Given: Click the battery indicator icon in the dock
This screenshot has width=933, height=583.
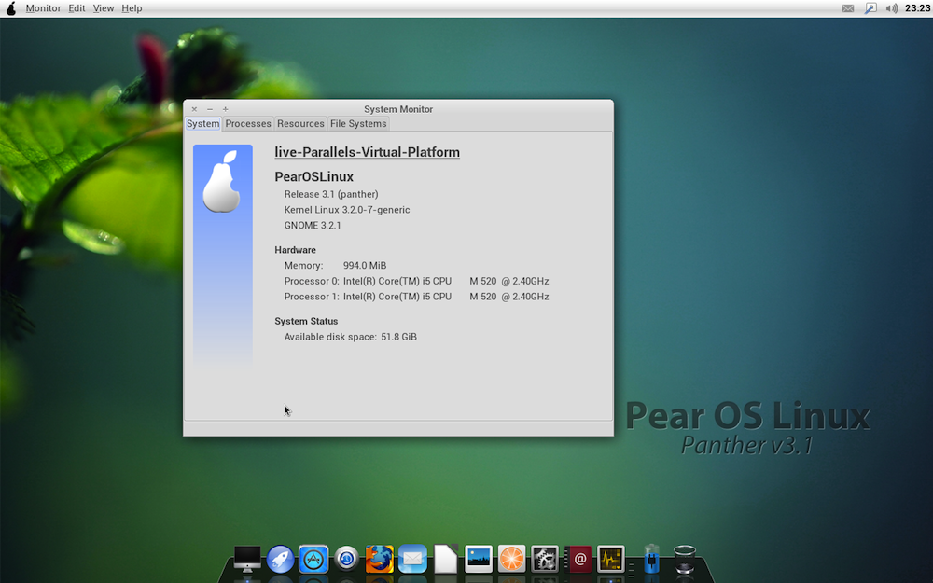Looking at the screenshot, I should pyautogui.click(x=650, y=560).
